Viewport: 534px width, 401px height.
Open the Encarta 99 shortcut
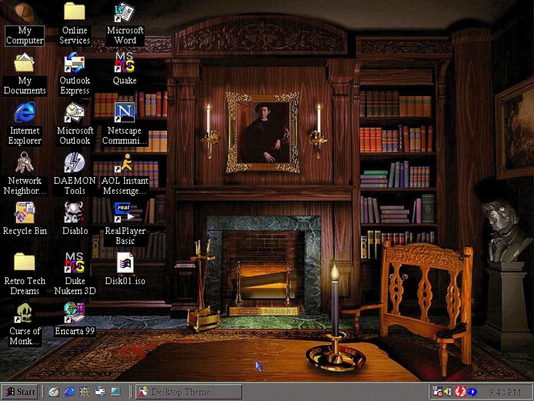(75, 320)
